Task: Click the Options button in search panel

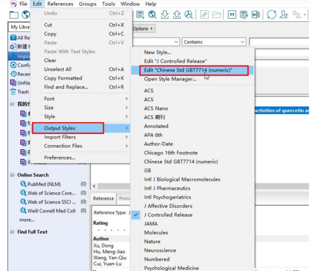Action: [x=143, y=28]
